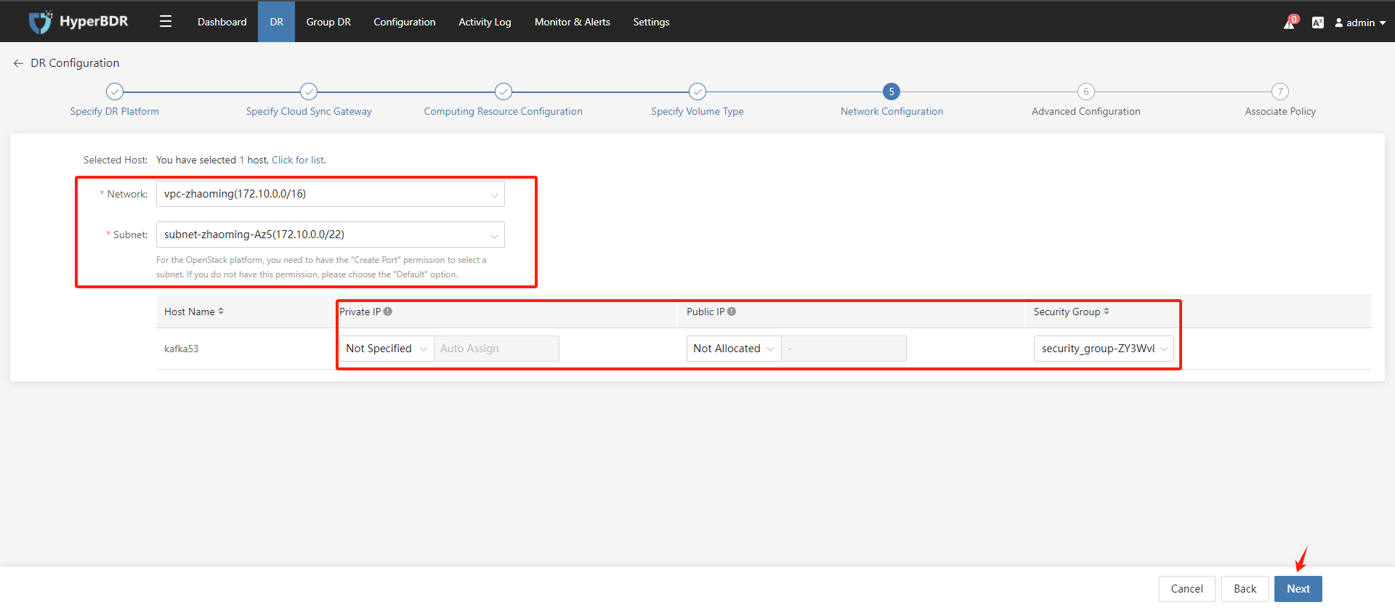Click the Specify Cloud Sync Gateway step circle
This screenshot has width=1395, height=610.
[309, 91]
